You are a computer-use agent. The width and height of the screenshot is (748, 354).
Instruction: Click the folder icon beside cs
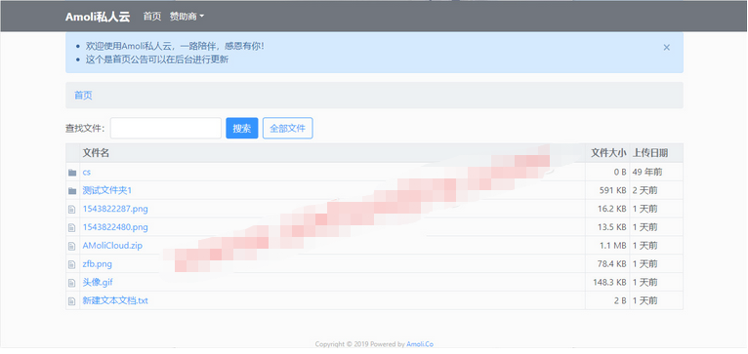tap(72, 173)
